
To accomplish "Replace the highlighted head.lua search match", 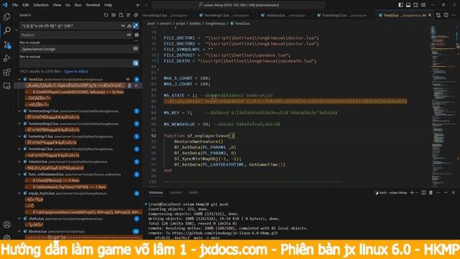I will pyautogui.click(x=129, y=86).
